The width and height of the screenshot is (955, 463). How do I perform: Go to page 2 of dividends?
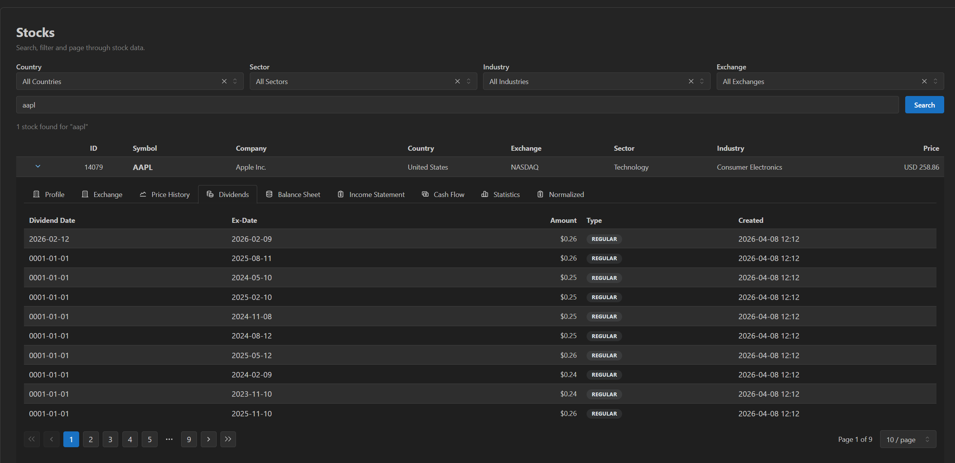tap(91, 439)
